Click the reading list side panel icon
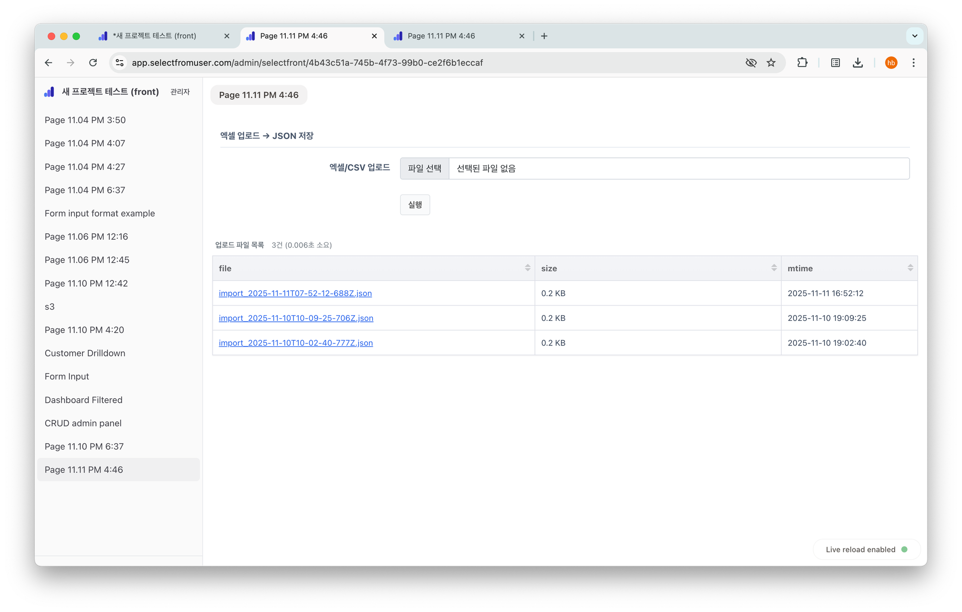The height and width of the screenshot is (612, 962). (x=835, y=63)
